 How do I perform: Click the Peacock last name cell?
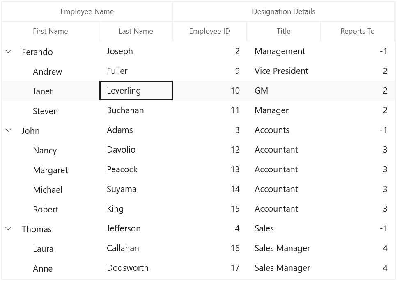(136, 169)
